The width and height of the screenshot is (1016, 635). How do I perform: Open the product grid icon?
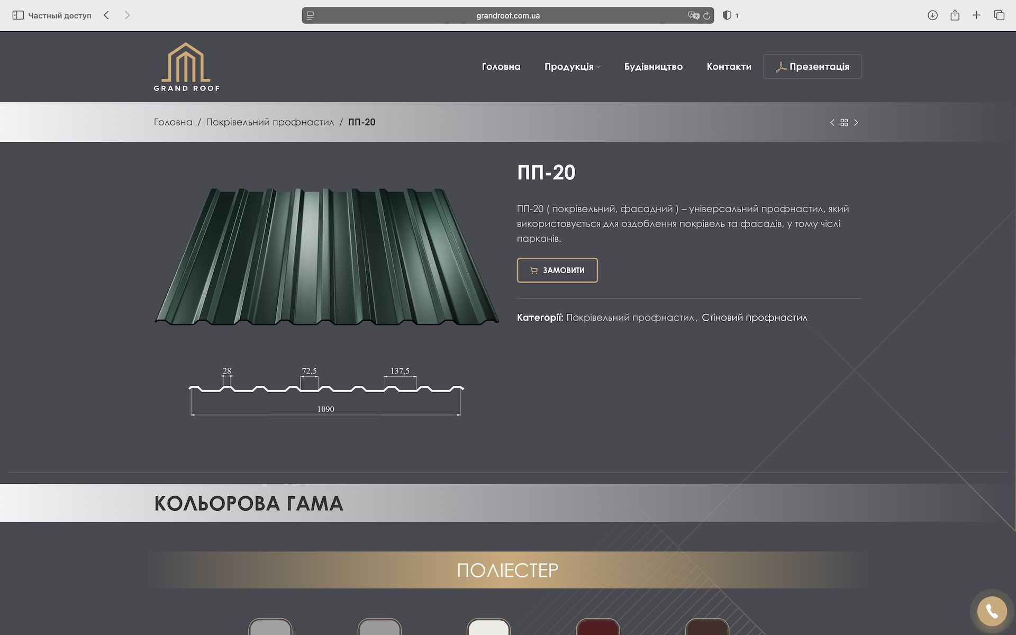844,122
